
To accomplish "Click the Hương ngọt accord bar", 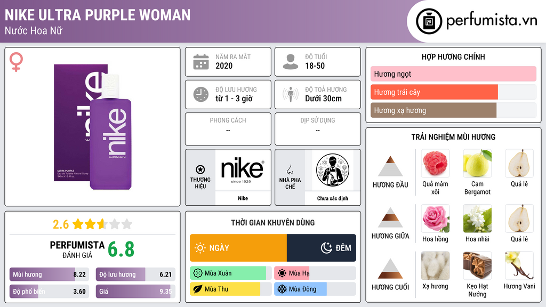I will 453,74.
